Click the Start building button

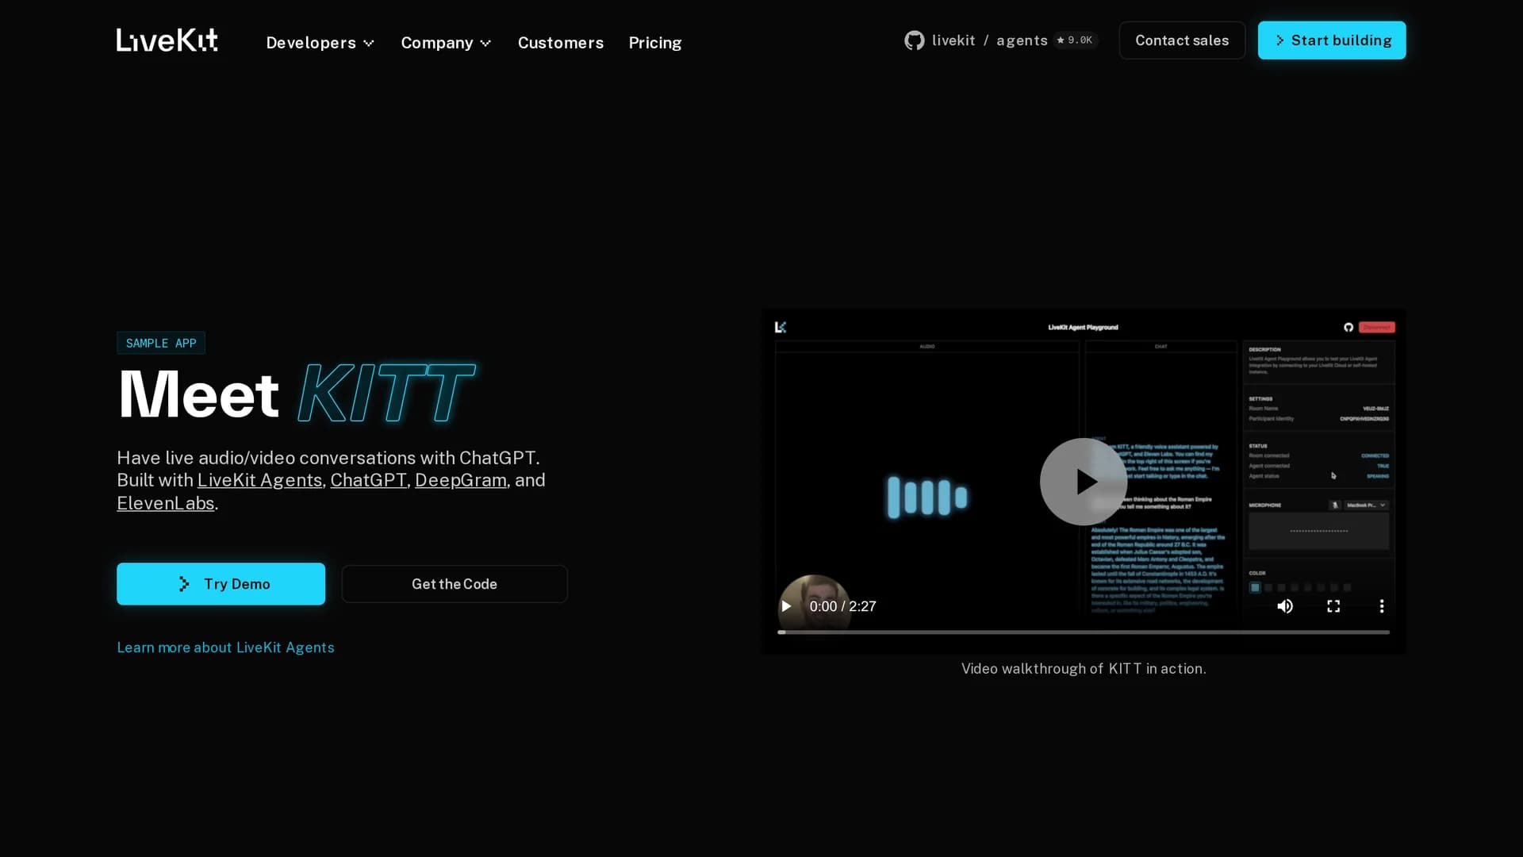pos(1332,40)
